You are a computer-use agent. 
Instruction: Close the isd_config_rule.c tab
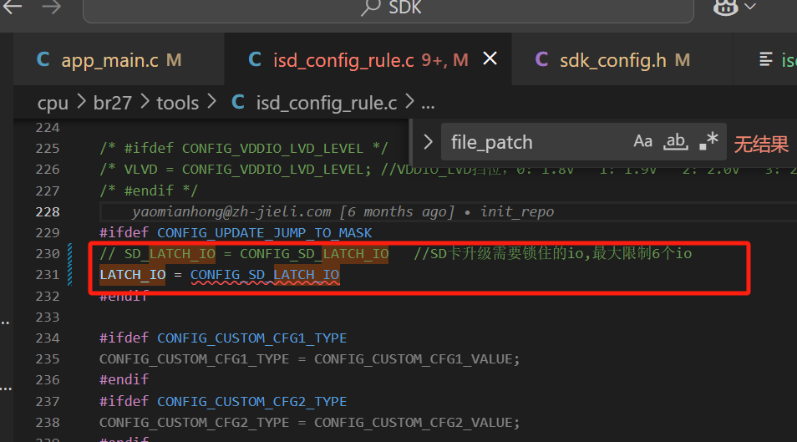(490, 59)
